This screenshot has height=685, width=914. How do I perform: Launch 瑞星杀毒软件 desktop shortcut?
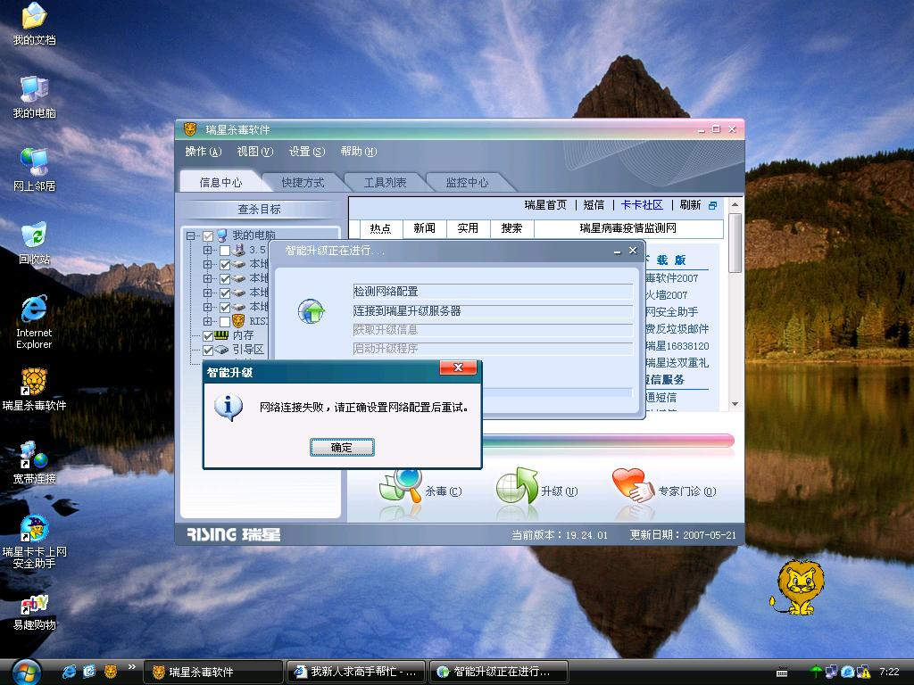tap(35, 390)
